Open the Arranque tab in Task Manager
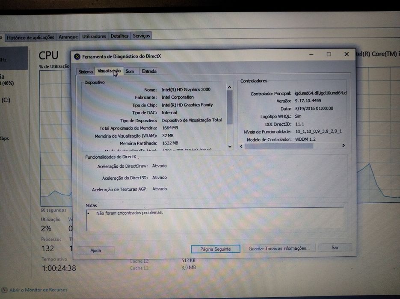400x299 pixels. tap(68, 37)
